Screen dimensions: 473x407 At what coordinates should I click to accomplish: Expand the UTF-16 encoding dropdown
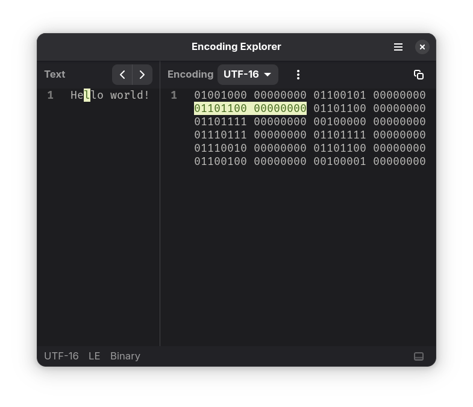click(x=248, y=75)
